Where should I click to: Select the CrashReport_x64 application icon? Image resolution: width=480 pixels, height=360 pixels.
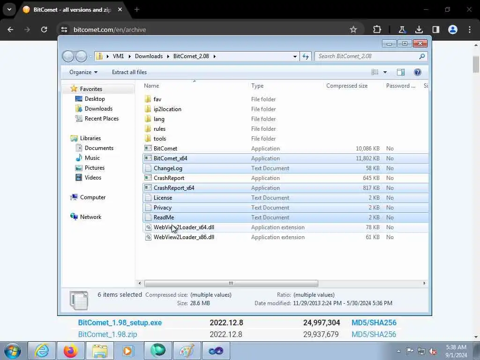pyautogui.click(x=148, y=187)
